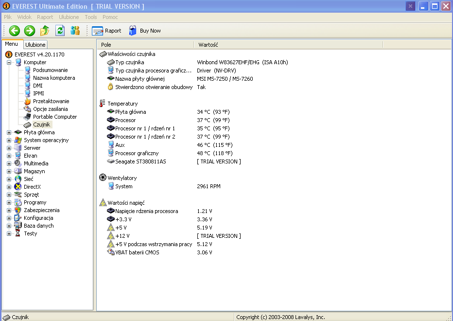Click the green Forward arrow toolbar icon
Viewport: 453px width, 321px height.
pyautogui.click(x=30, y=31)
